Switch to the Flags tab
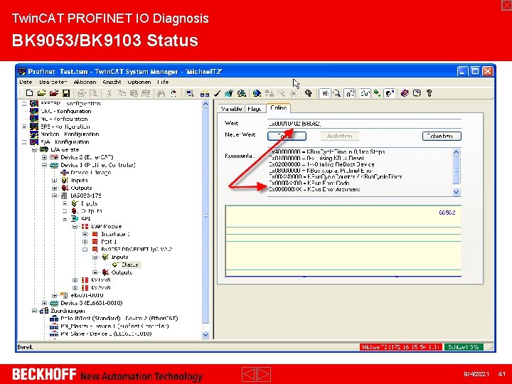The width and height of the screenshot is (512, 384). pos(255,109)
